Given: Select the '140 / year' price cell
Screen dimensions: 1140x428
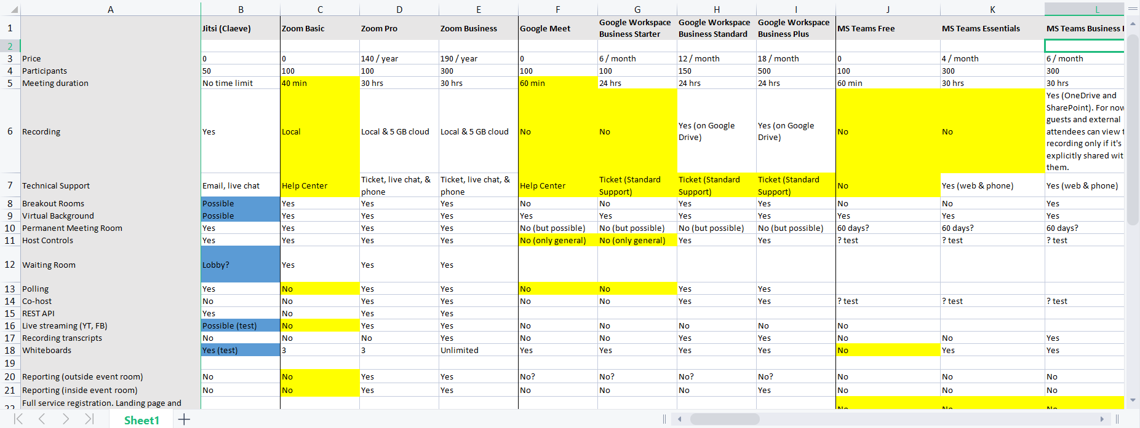Looking at the screenshot, I should click(399, 58).
